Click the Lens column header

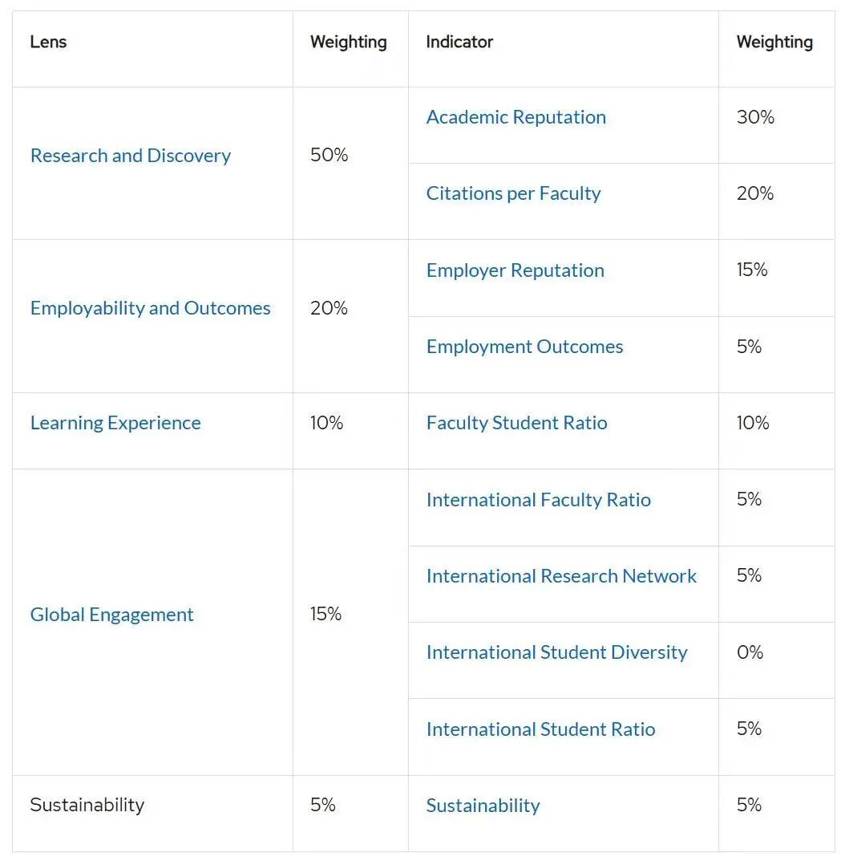48,42
